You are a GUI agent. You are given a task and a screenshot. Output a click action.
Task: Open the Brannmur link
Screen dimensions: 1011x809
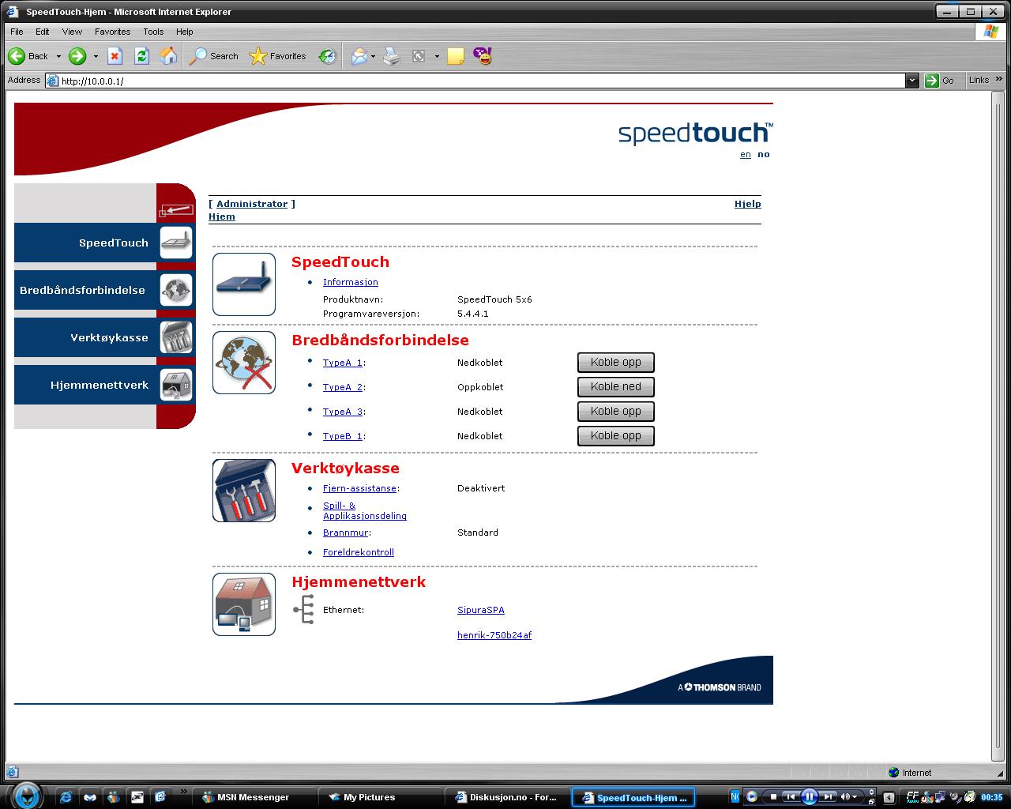[346, 532]
